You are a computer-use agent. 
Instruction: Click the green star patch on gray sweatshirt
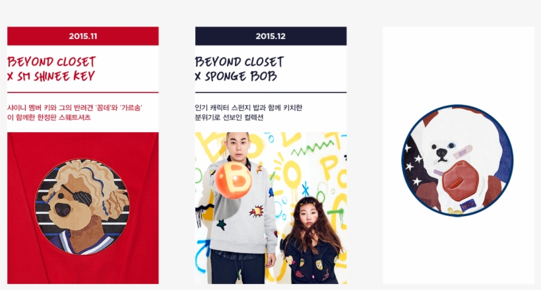pyautogui.click(x=221, y=225)
